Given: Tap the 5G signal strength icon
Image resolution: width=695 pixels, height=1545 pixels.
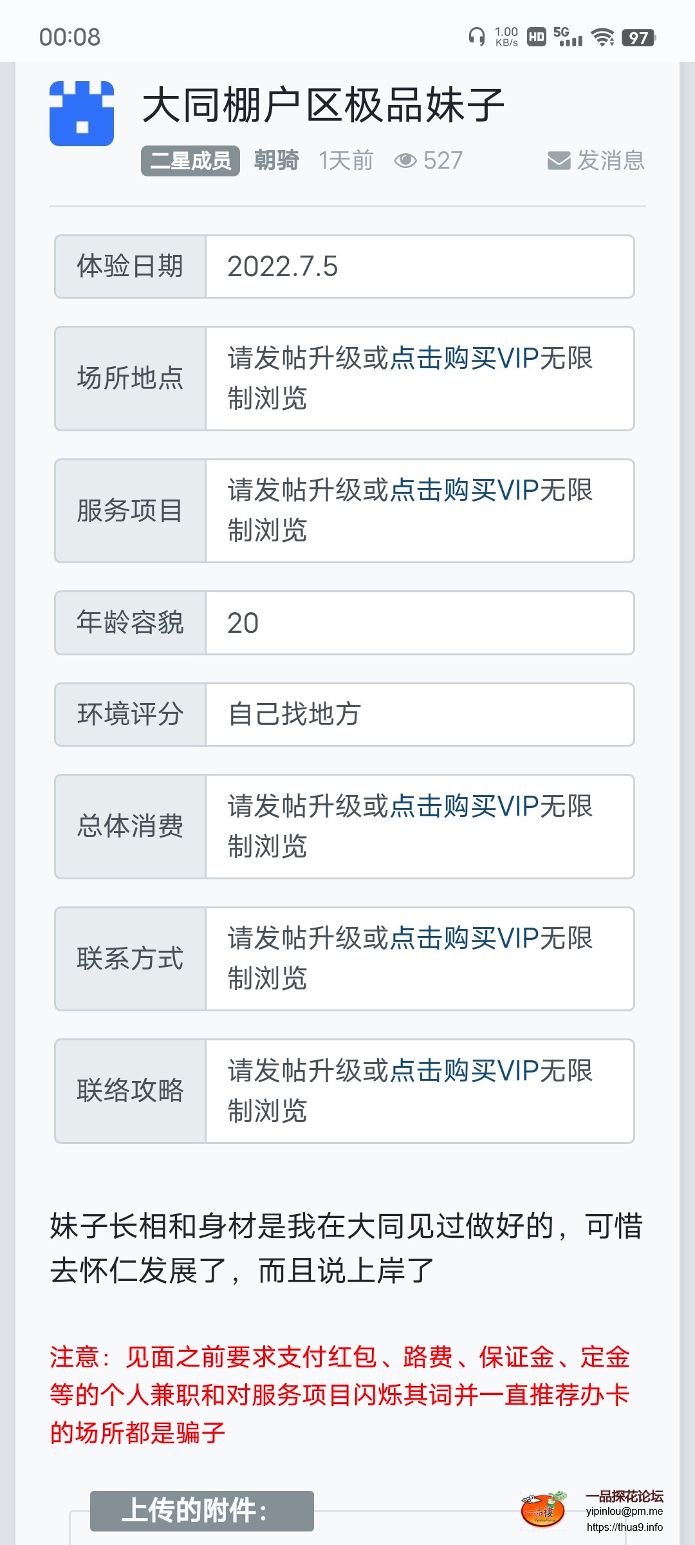Looking at the screenshot, I should click(x=568, y=37).
